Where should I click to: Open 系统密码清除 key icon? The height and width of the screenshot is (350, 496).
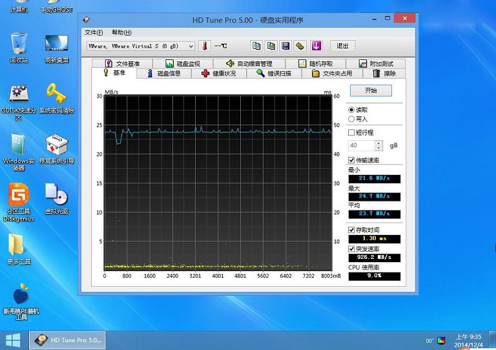[x=57, y=98]
